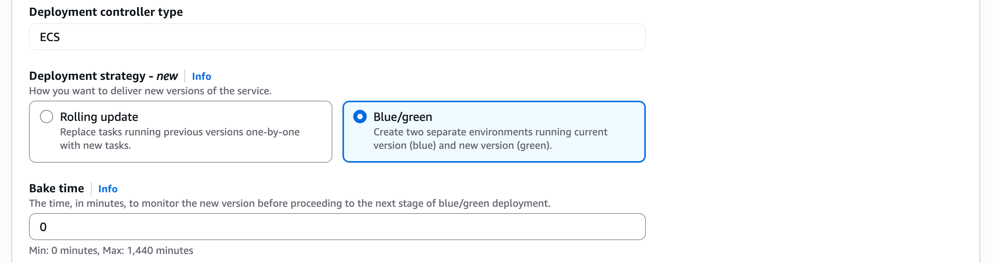Click the 0 value in Bake time

43,227
